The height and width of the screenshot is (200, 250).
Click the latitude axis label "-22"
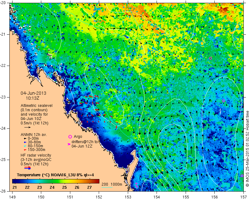(x=3, y=66)
